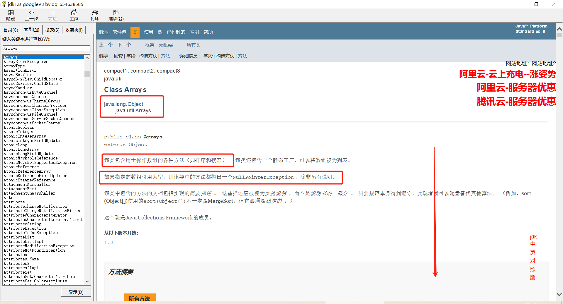Click index list scroll up arrow
The width and height of the screenshot is (563, 304).
[87, 58]
